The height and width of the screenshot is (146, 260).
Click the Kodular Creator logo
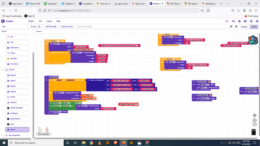(7, 21)
